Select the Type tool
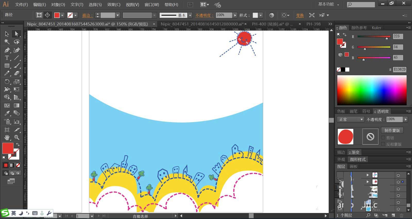 pyautogui.click(x=7, y=58)
